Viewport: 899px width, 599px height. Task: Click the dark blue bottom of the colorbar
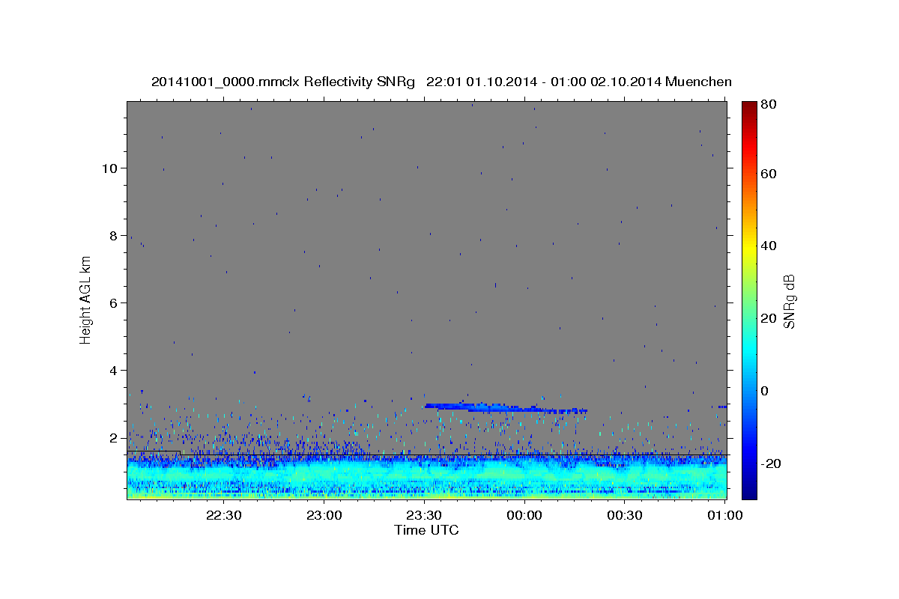pyautogui.click(x=749, y=490)
